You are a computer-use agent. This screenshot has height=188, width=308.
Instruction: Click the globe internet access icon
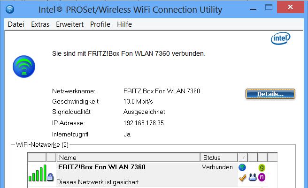click(242, 167)
